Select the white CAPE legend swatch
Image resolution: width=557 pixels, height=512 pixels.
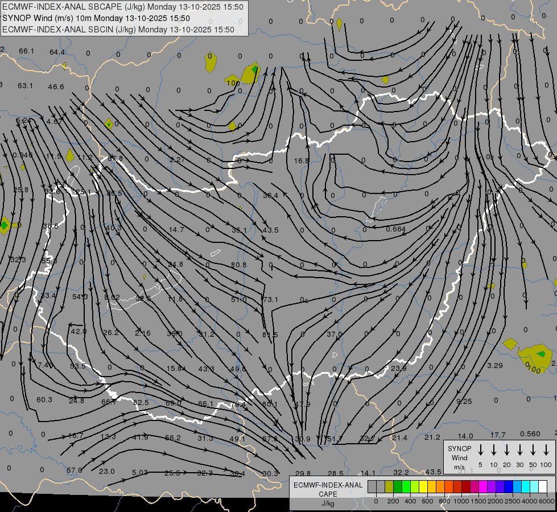542,487
